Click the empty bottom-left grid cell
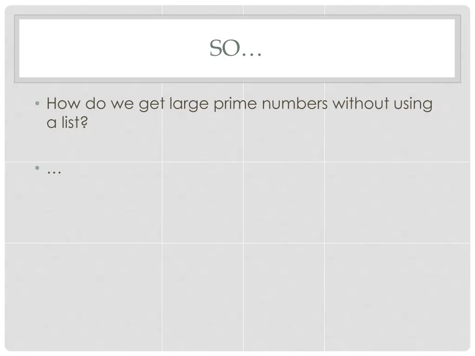Image resolution: width=475 pixels, height=356 pixels. (x=83, y=297)
